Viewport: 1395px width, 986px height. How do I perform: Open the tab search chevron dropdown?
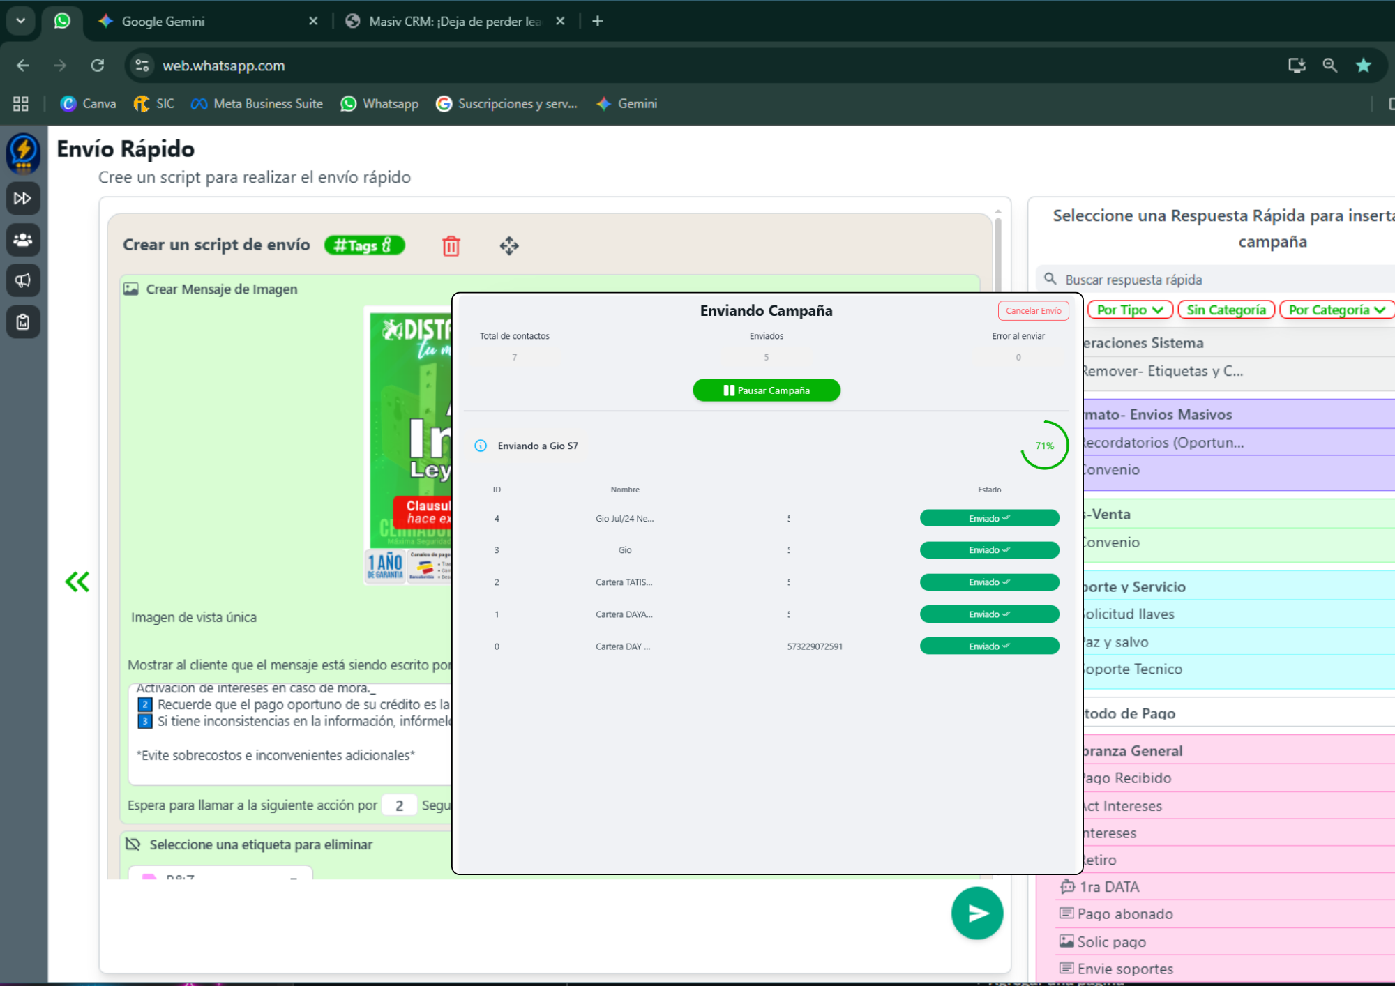coord(20,21)
